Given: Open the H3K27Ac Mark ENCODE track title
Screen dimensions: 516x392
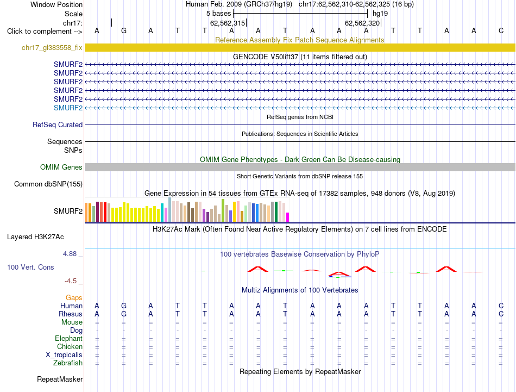Looking at the screenshot, I should point(299,229).
